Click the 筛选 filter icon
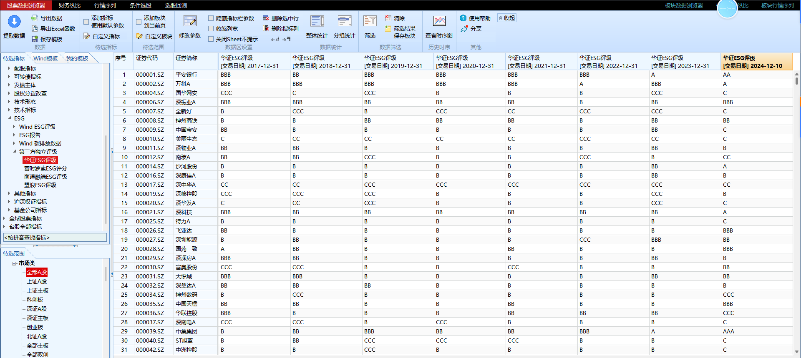 [370, 22]
